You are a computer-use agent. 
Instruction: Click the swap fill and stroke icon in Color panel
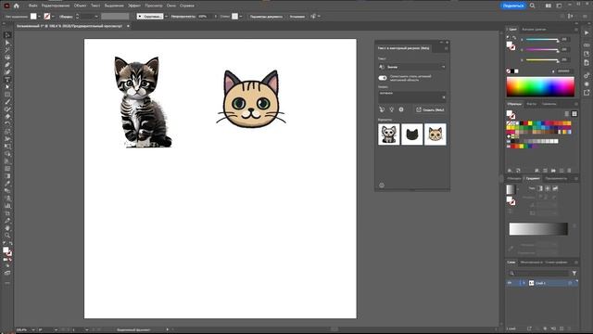[x=514, y=37]
